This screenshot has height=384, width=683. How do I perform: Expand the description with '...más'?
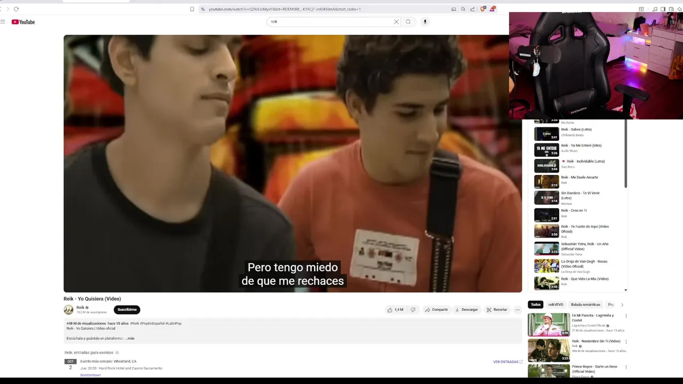point(130,338)
